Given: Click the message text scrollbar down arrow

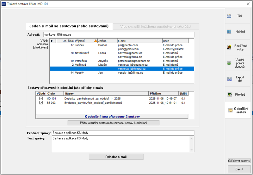Looking at the screenshot, I should 192,149.
